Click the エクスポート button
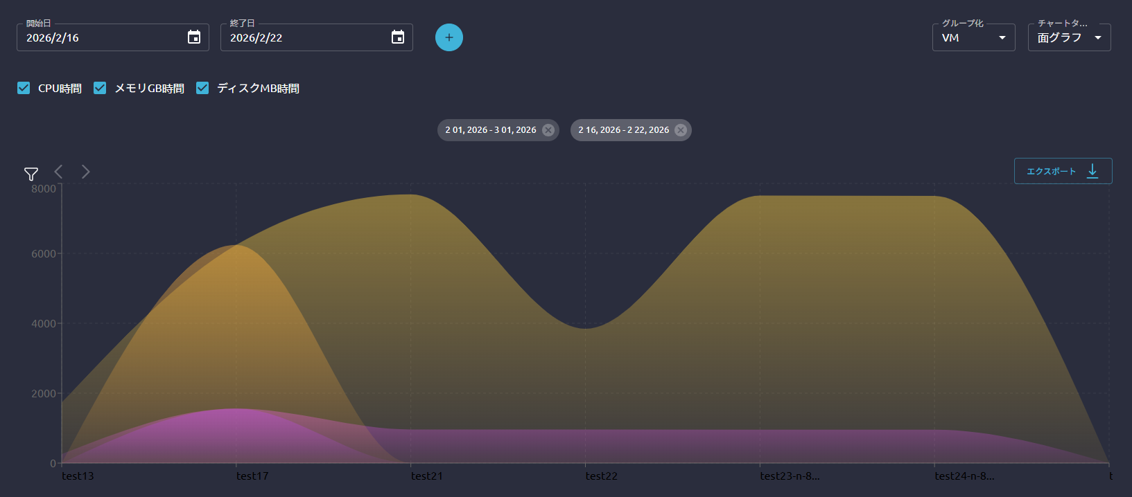This screenshot has width=1132, height=497. 1063,171
